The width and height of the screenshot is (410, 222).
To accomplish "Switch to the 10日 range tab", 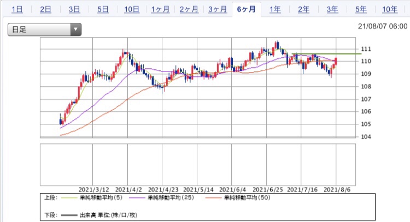I will [x=132, y=10].
